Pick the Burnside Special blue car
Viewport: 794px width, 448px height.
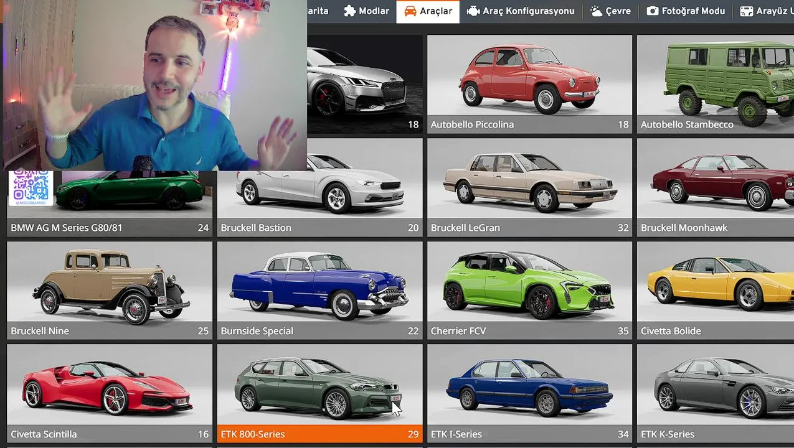(319, 282)
